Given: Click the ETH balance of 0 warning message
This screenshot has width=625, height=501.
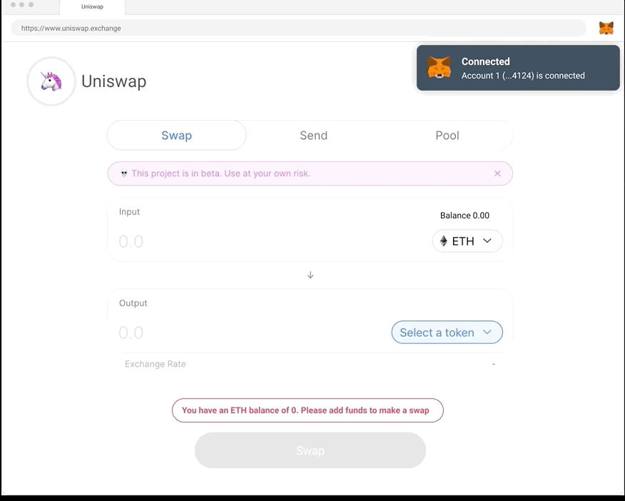Looking at the screenshot, I should (x=308, y=410).
